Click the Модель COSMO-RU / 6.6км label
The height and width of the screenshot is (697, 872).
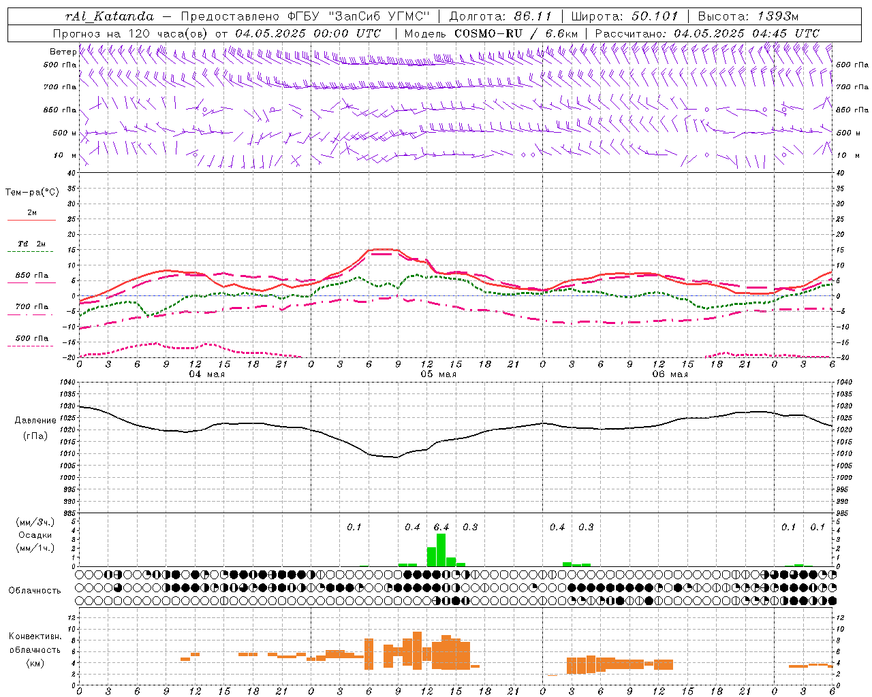pyautogui.click(x=491, y=33)
